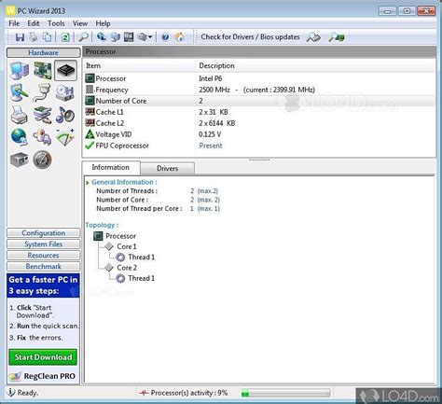Image resolution: width=442 pixels, height=404 pixels.
Task: Select the Video monitor-with-brush icon
Action: pyautogui.click(x=20, y=93)
